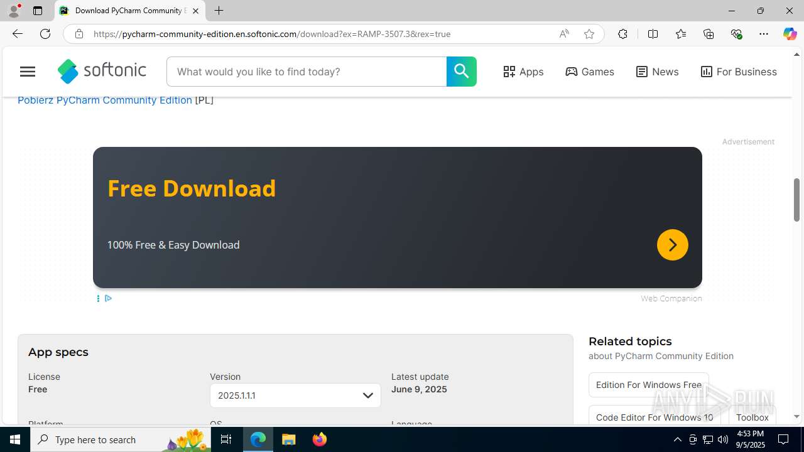Open the Toolbox related topic
This screenshot has height=452, width=804.
point(752,417)
